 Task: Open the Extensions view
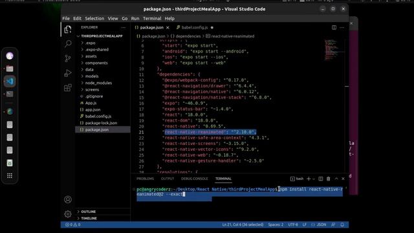point(67,87)
